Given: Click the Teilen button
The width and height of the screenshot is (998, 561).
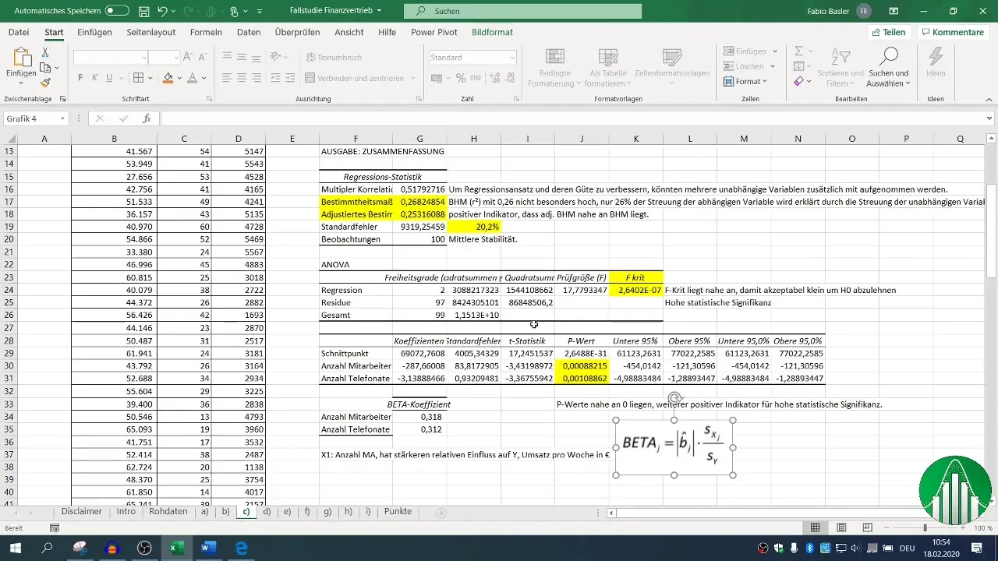Looking at the screenshot, I should pyautogui.click(x=889, y=32).
